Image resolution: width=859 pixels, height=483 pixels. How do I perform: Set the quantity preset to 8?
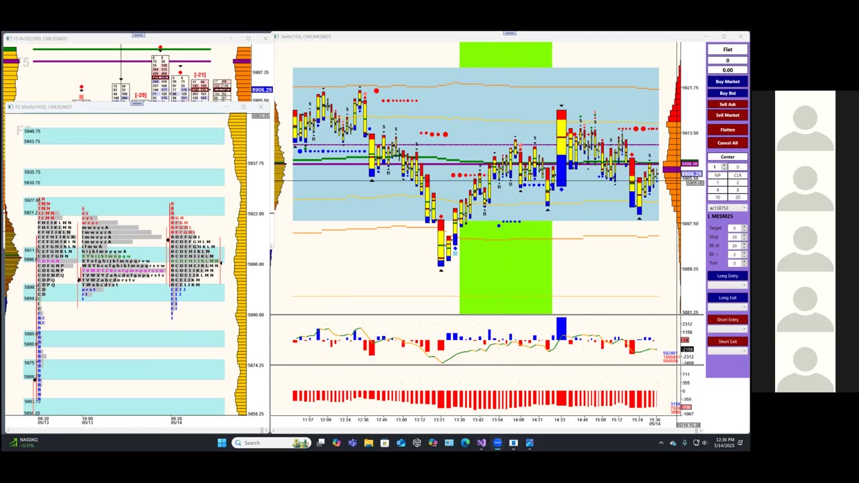click(x=738, y=190)
